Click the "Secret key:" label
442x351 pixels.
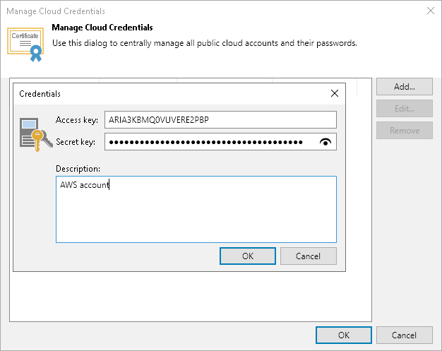[76, 142]
